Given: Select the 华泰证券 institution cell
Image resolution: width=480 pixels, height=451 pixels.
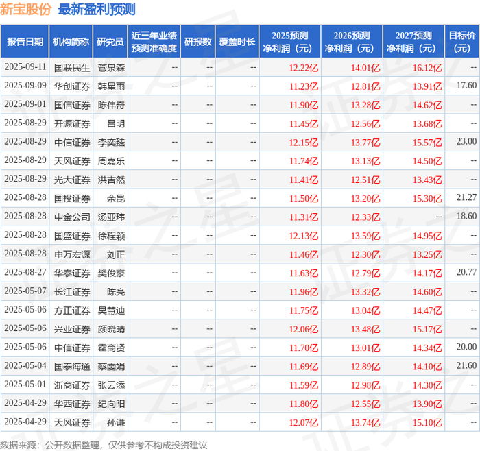Looking at the screenshot, I should [x=72, y=273].
